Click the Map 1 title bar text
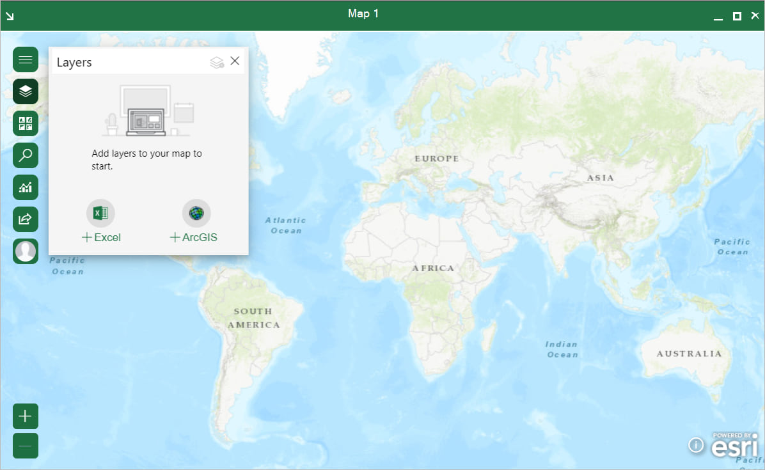765x470 pixels. [363, 13]
